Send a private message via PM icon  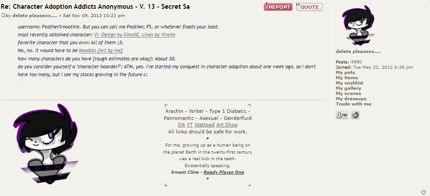click(342, 115)
